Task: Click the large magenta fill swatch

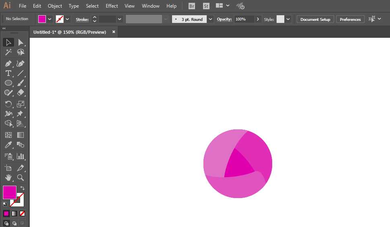Action: [10, 192]
